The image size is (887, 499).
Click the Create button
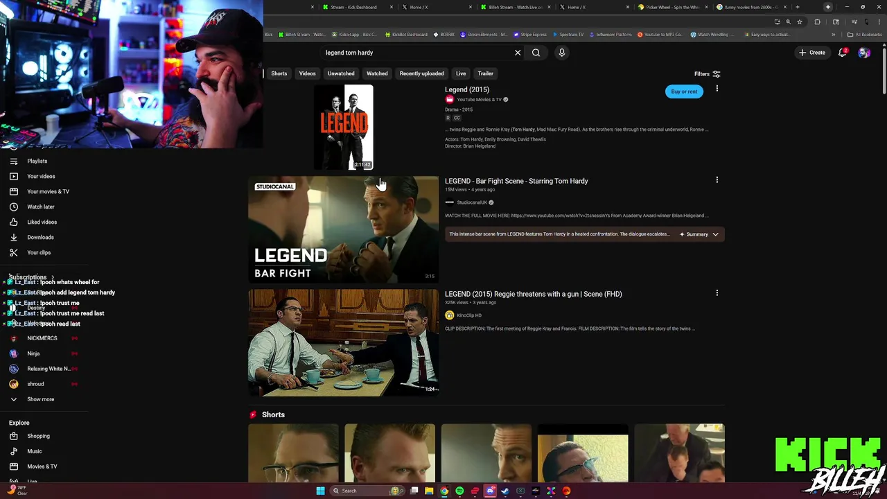pyautogui.click(x=812, y=53)
